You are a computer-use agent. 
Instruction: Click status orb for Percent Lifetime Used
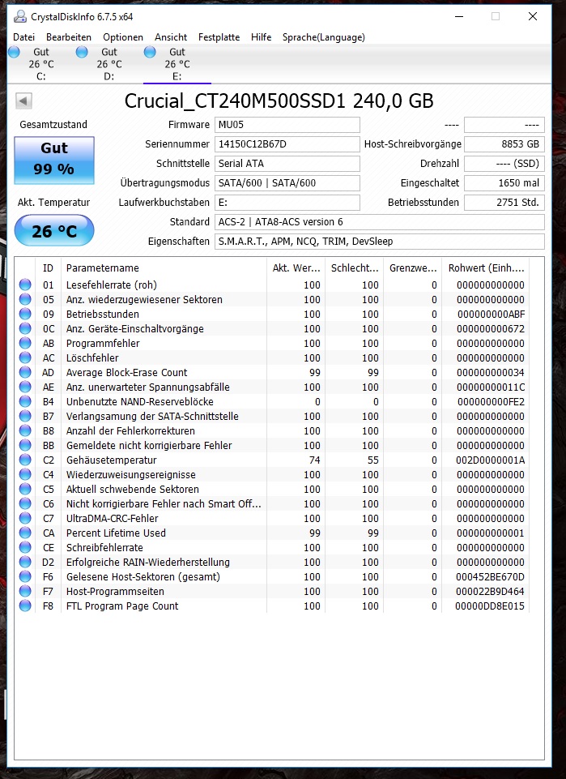25,533
